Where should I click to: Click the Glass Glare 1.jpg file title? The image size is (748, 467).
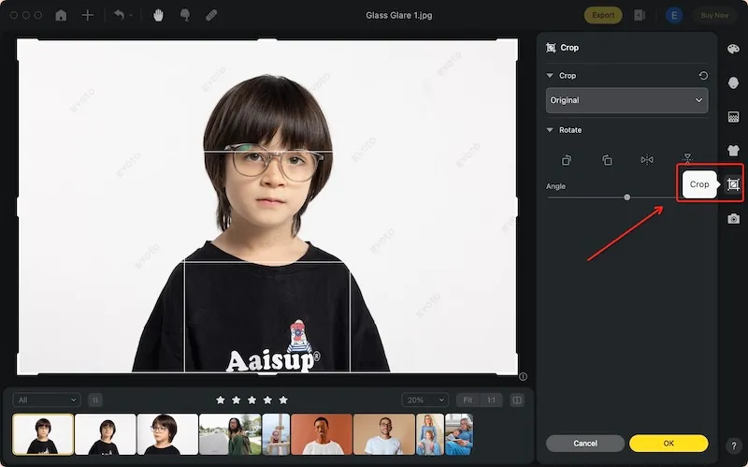click(x=399, y=15)
